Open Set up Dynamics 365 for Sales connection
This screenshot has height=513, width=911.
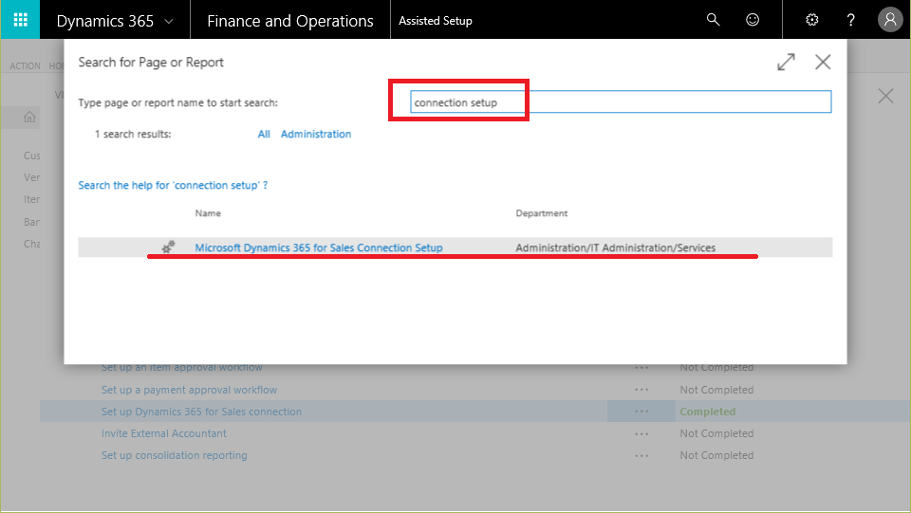[x=201, y=412]
